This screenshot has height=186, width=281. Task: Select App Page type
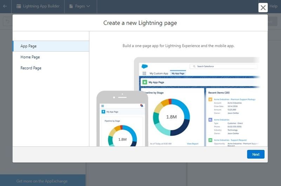tap(51, 46)
